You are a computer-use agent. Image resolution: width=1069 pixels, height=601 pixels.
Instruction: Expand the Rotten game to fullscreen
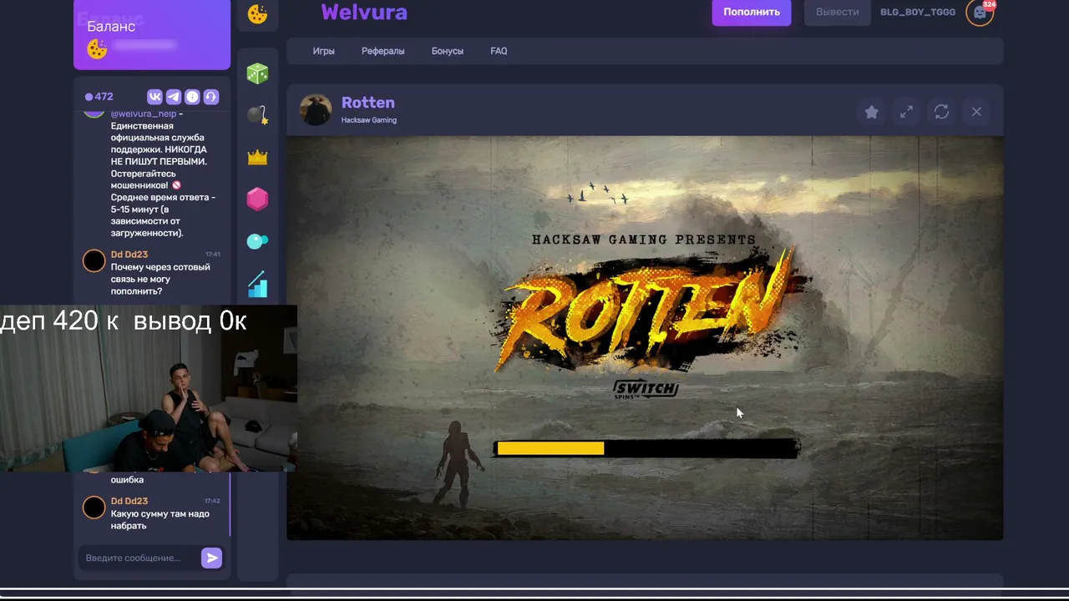click(x=906, y=112)
